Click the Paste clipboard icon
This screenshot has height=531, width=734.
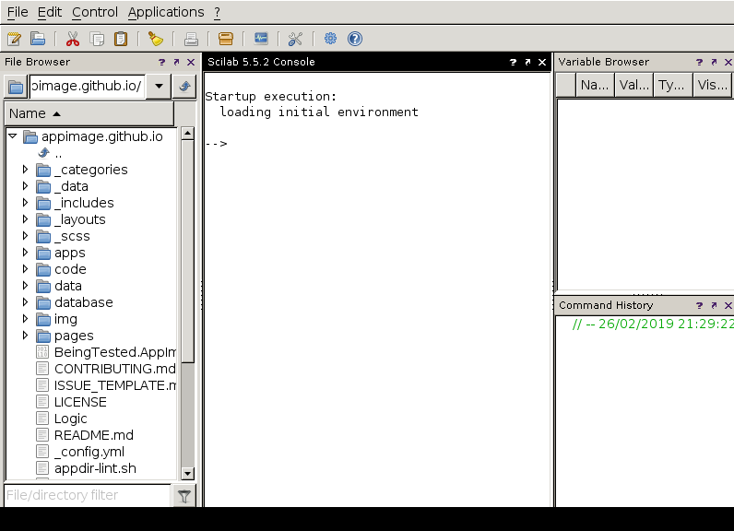(x=121, y=39)
